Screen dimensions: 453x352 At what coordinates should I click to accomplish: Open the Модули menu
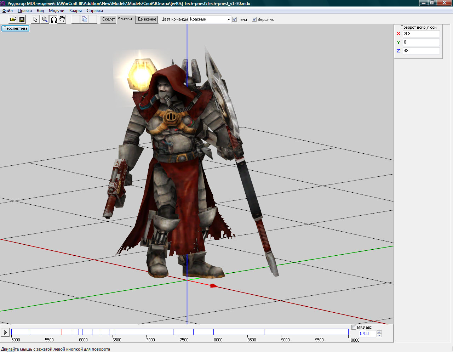click(57, 11)
